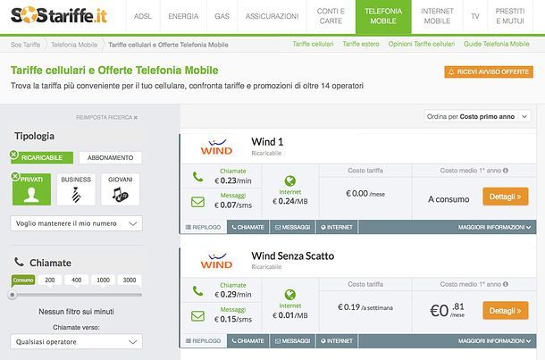
Task: Click the Wind logo on Wind 1 card
Action: [x=216, y=147]
